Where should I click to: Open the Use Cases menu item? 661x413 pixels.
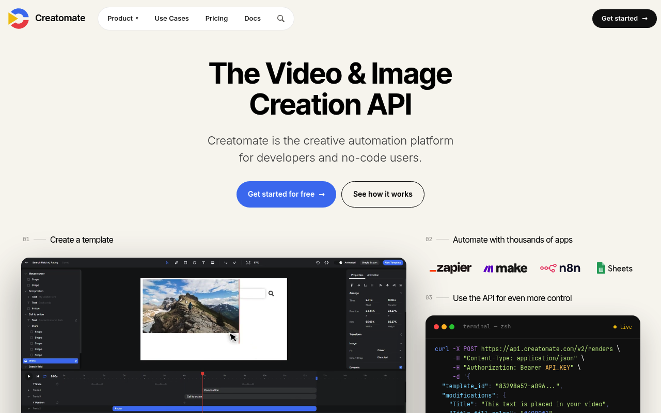pos(172,19)
